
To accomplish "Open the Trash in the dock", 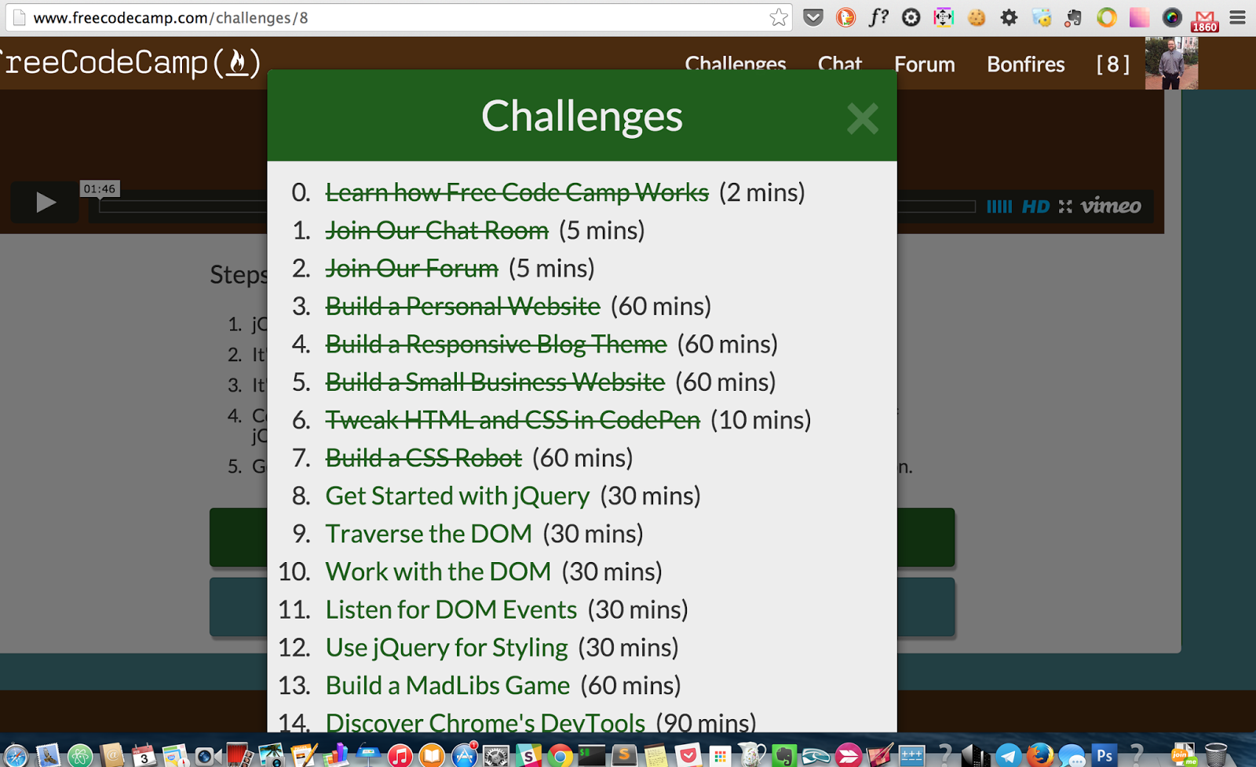I will 1215,756.
